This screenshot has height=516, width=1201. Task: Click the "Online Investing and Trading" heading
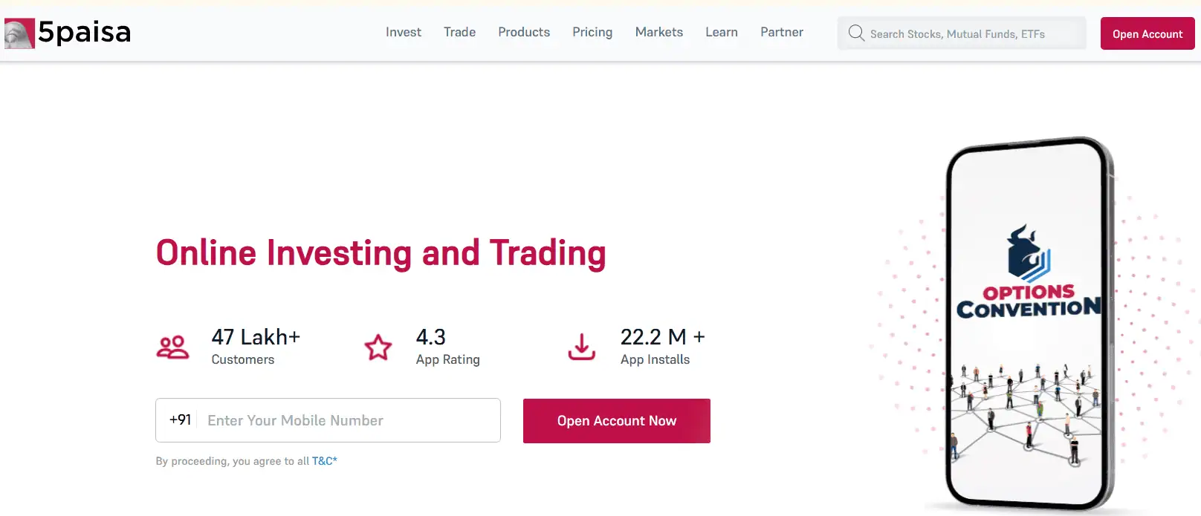pos(381,252)
